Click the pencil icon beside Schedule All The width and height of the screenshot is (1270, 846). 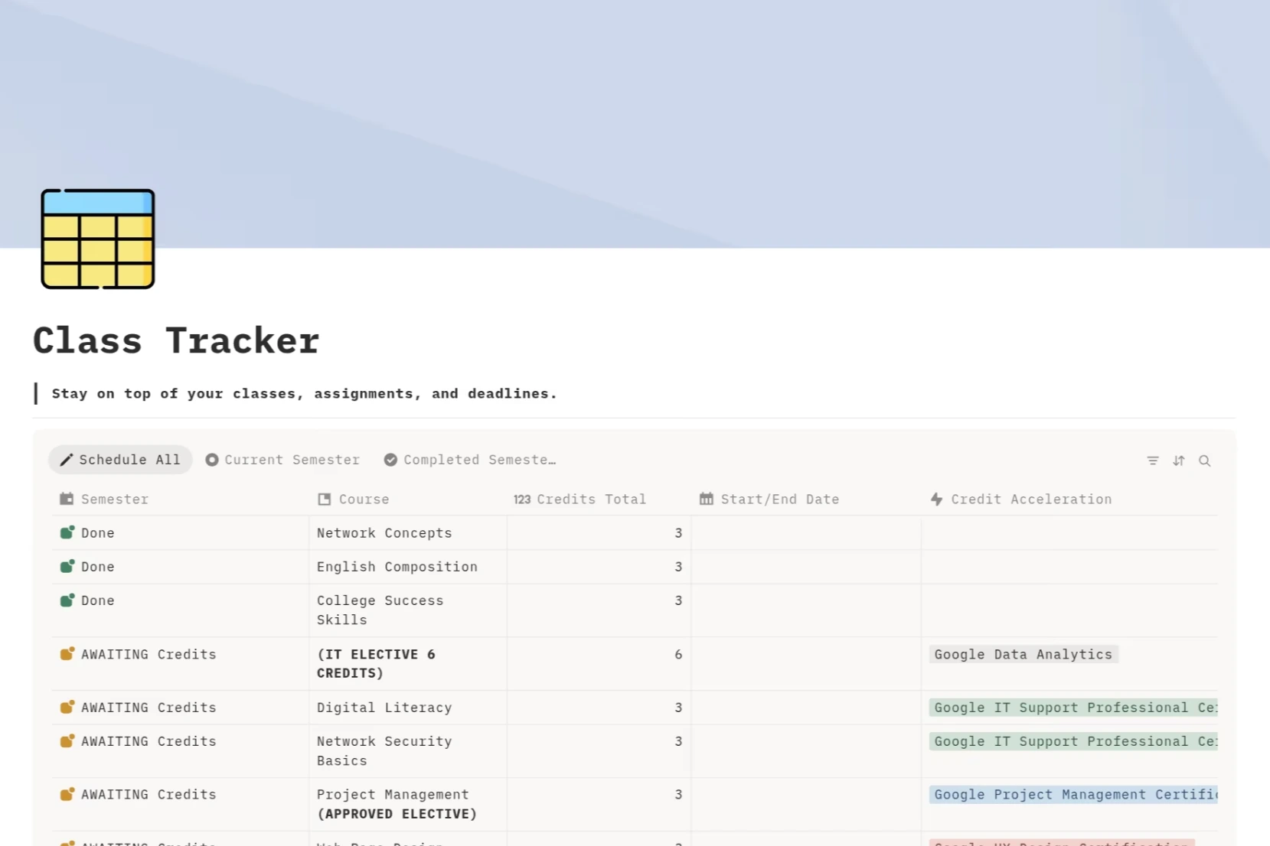click(x=67, y=460)
